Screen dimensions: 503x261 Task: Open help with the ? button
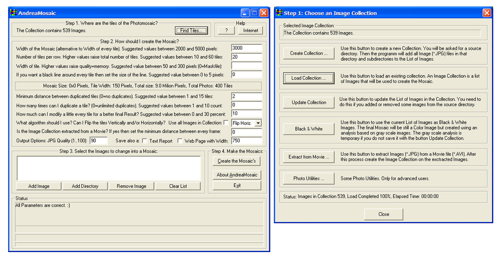pyautogui.click(x=227, y=31)
